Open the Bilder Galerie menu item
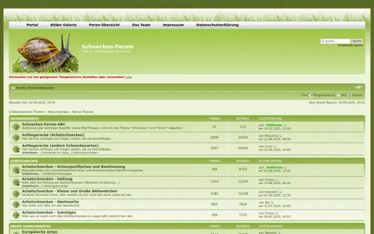Screen dimensions: 374x234 (x=64, y=25)
